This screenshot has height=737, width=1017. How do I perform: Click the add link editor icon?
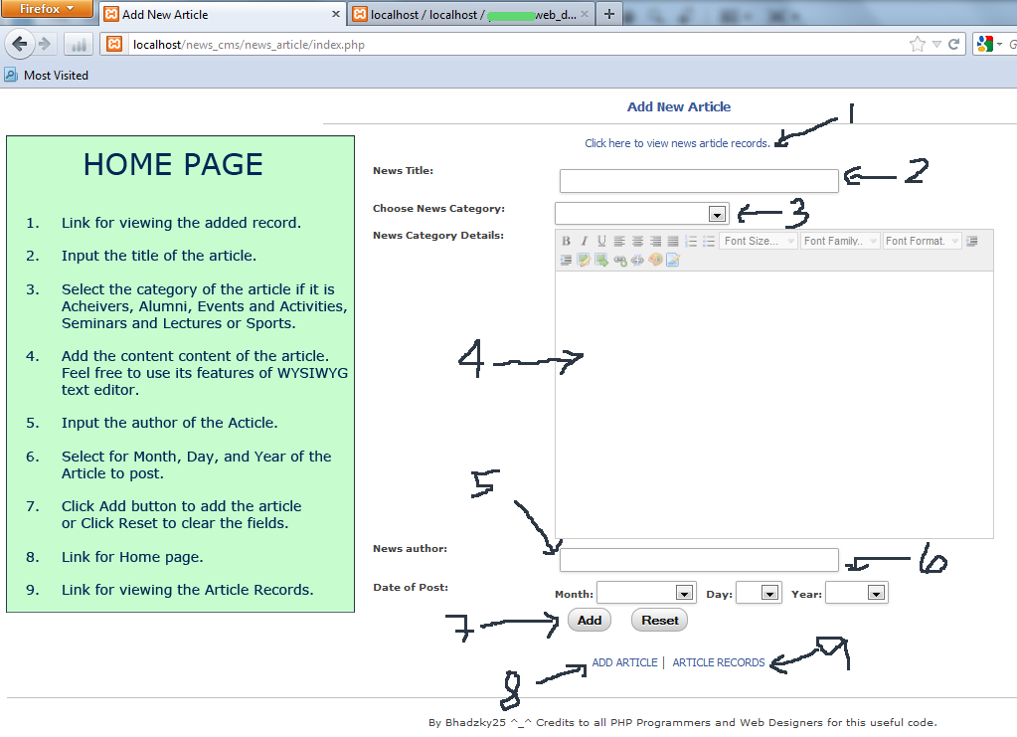619,261
